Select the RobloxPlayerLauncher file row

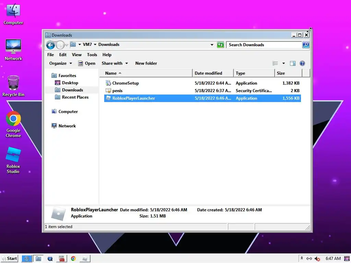202,98
